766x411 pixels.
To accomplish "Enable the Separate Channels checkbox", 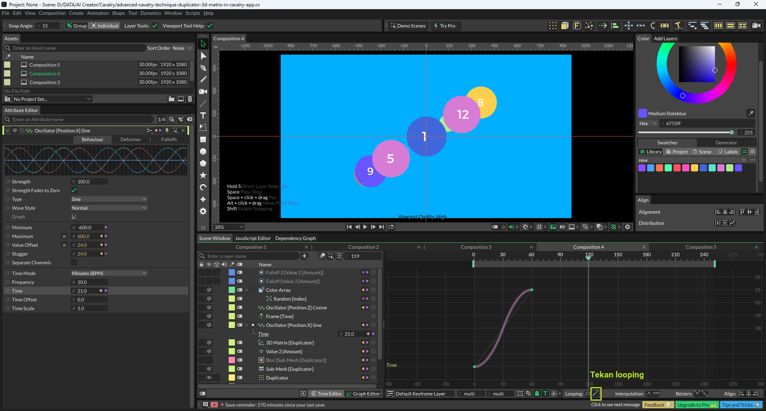I will pyautogui.click(x=74, y=263).
